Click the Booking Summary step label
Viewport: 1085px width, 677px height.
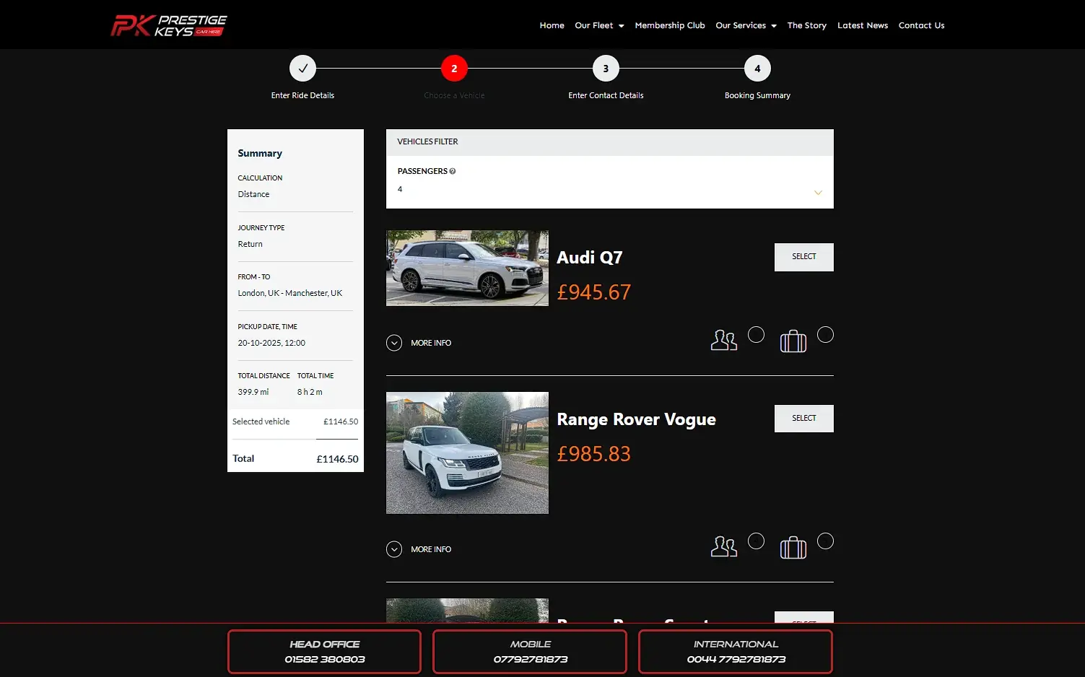[757, 95]
